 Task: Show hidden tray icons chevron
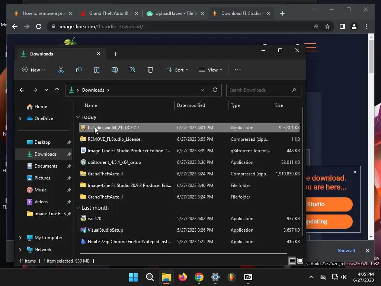pos(311,277)
